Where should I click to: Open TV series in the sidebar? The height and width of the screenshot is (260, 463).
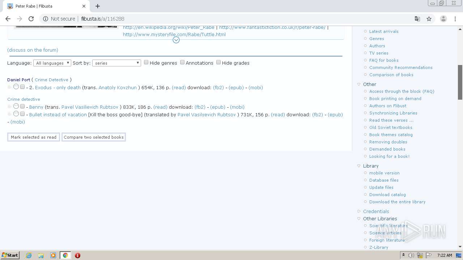pyautogui.click(x=379, y=53)
